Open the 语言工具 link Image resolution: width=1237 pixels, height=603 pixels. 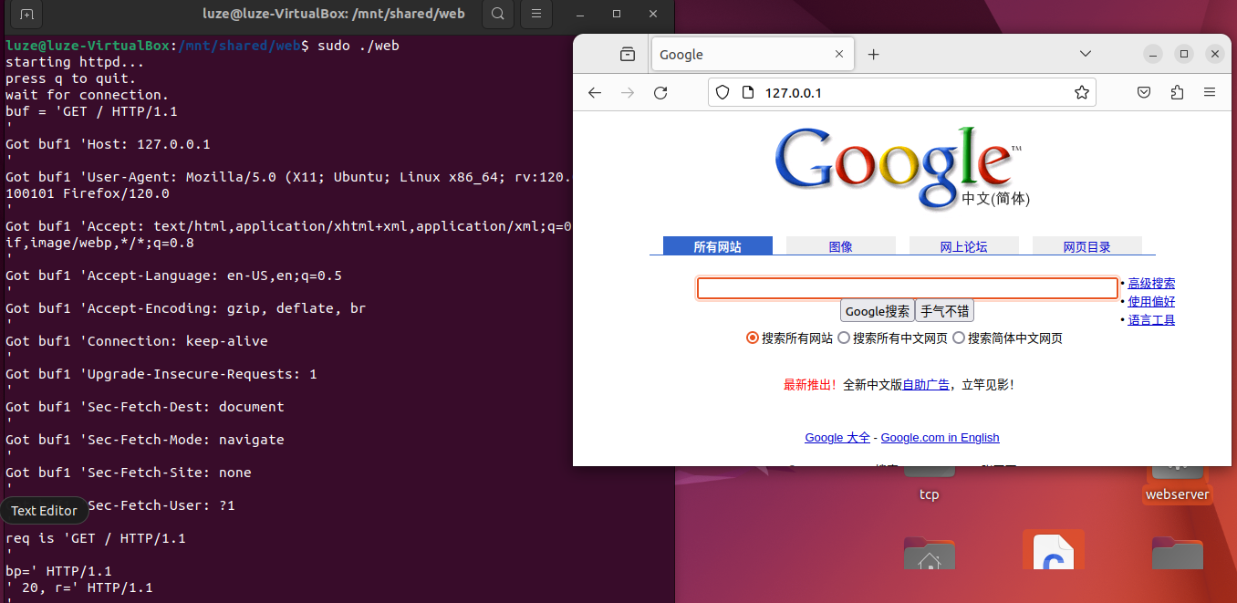(x=1151, y=320)
